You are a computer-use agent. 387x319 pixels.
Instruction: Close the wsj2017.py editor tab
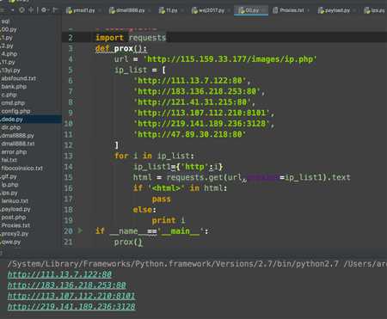click(x=229, y=10)
